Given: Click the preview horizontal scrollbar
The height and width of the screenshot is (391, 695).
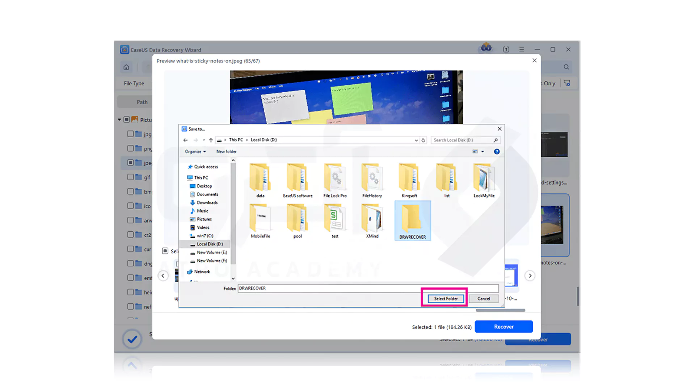Looking at the screenshot, I should click(x=500, y=310).
